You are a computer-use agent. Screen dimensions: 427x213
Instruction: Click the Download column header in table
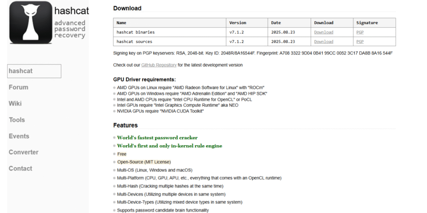tap(332, 23)
